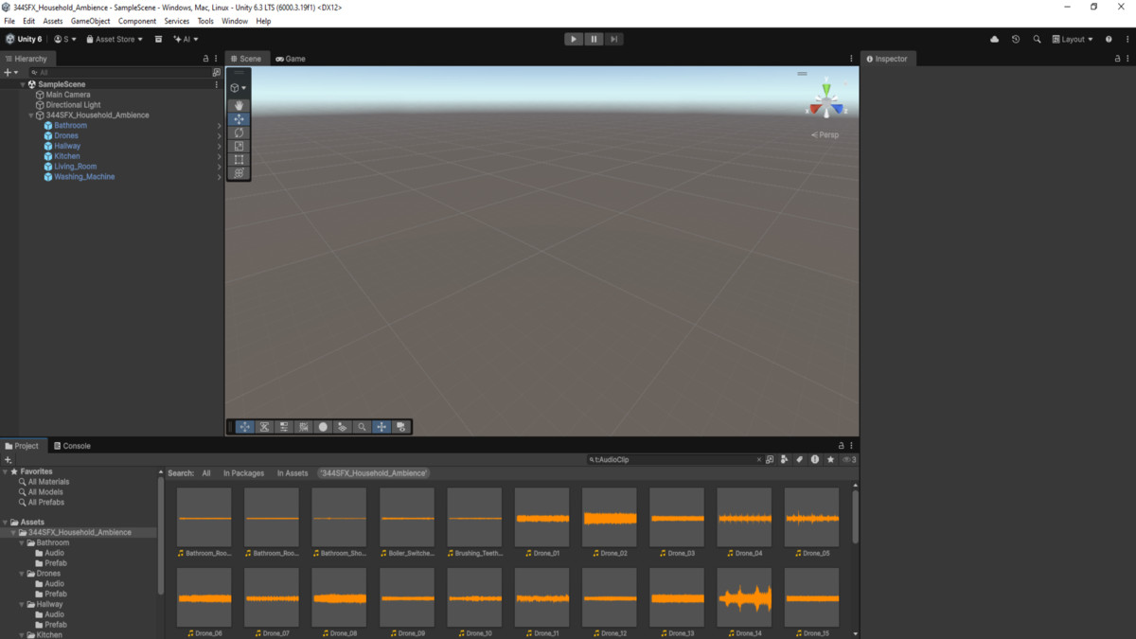1136x639 pixels.
Task: Toggle the scene camera overlay button
Action: coord(401,427)
